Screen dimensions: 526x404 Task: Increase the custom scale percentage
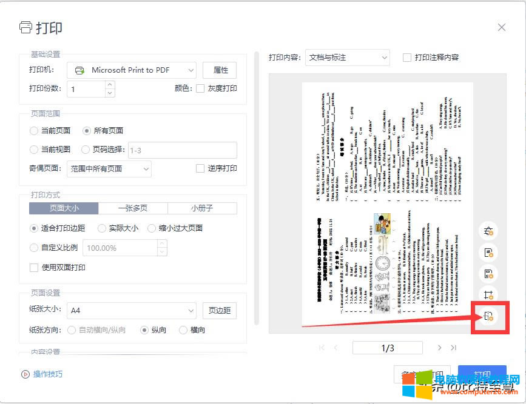pyautogui.click(x=162, y=243)
